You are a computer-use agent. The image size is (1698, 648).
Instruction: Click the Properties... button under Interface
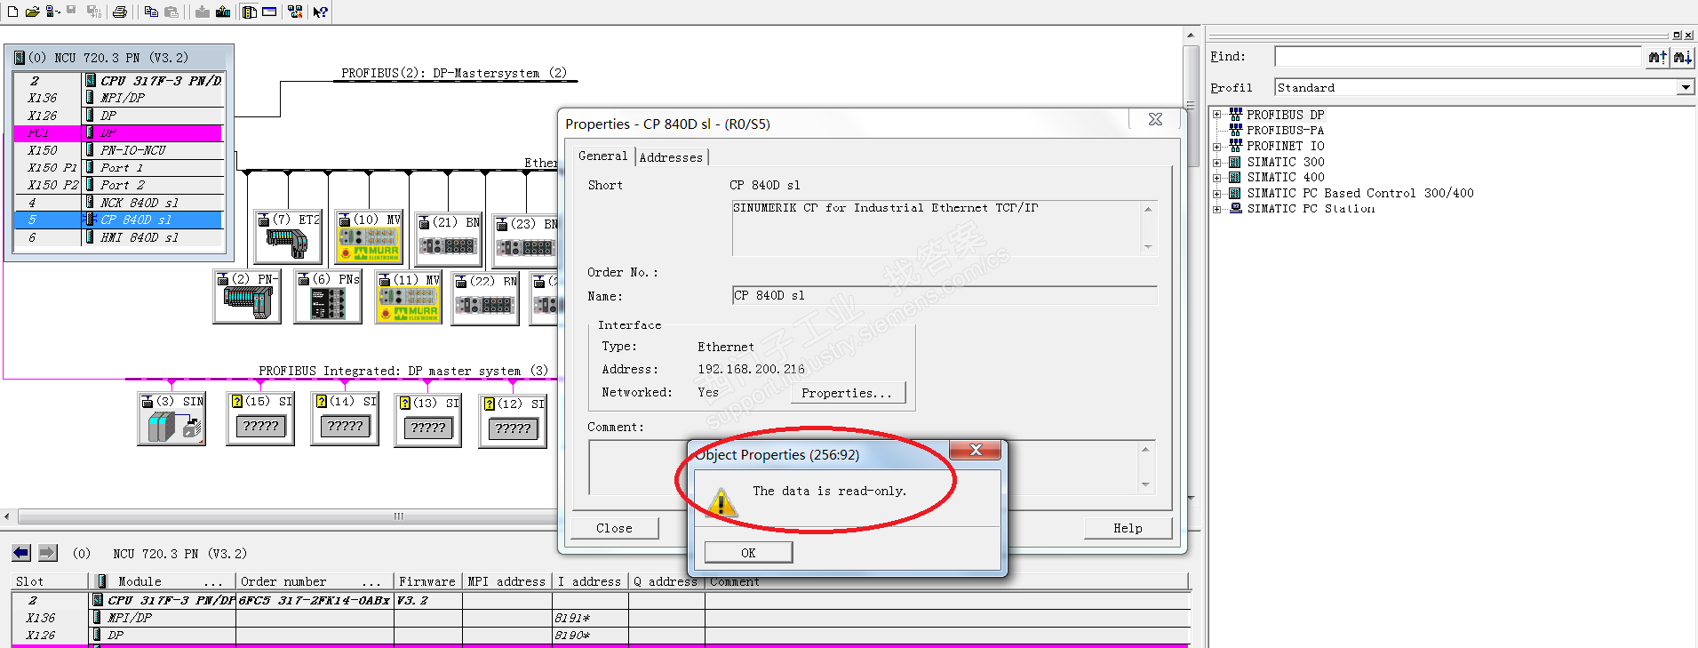tap(847, 393)
